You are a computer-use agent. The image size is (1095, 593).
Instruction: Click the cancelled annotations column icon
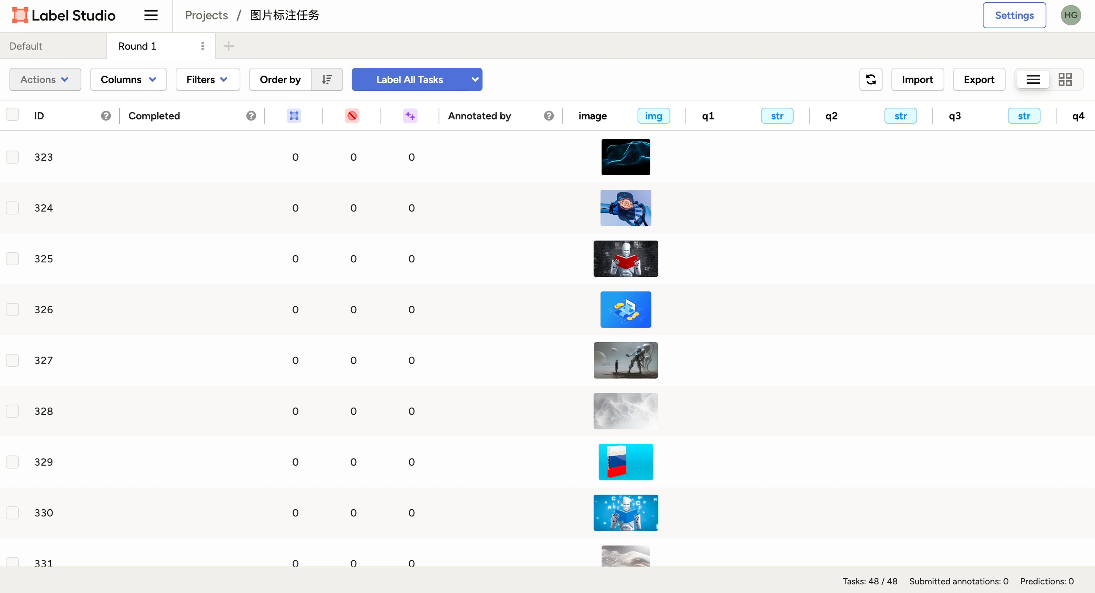(352, 116)
